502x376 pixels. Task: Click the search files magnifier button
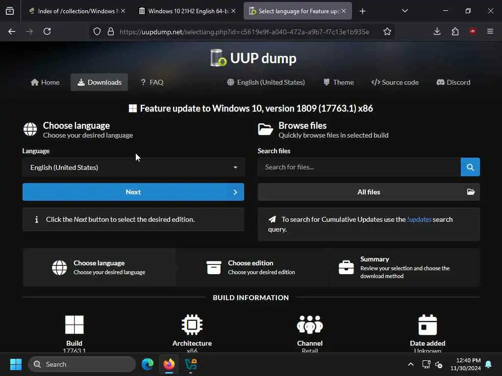click(x=470, y=167)
